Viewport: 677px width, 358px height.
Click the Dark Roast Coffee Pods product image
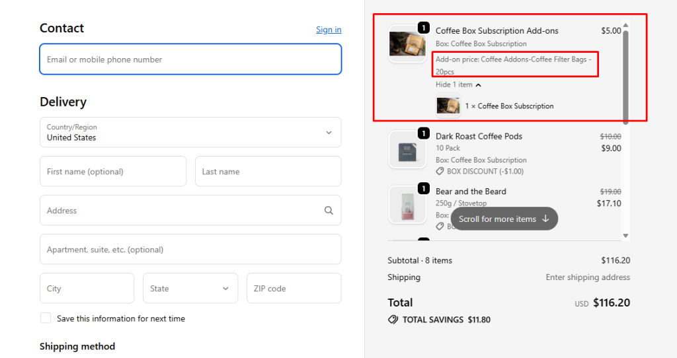(x=407, y=149)
